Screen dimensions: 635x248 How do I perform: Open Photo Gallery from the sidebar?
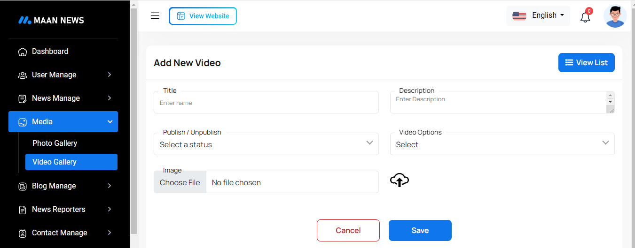coord(55,143)
